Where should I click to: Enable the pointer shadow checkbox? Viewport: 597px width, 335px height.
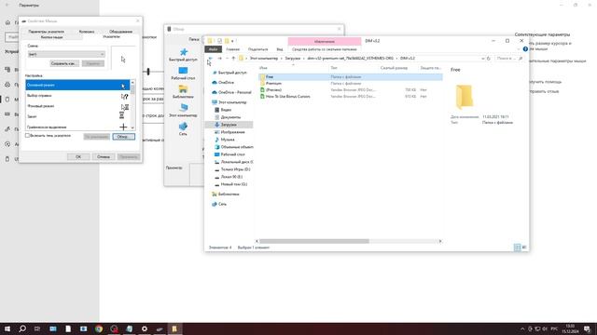pyautogui.click(x=27, y=135)
